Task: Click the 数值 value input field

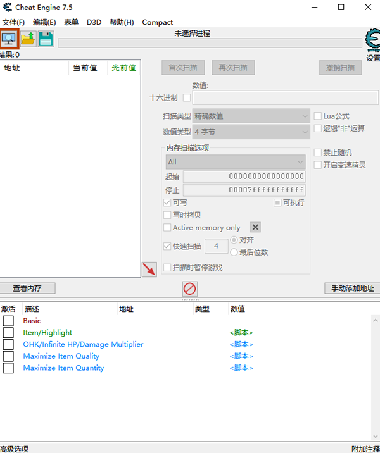Action: (286, 97)
